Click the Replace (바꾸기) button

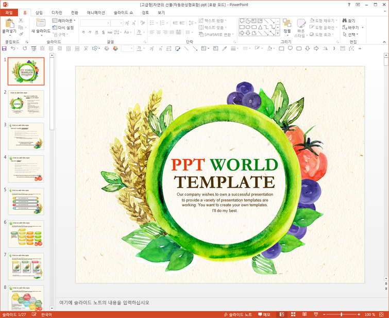point(353,27)
